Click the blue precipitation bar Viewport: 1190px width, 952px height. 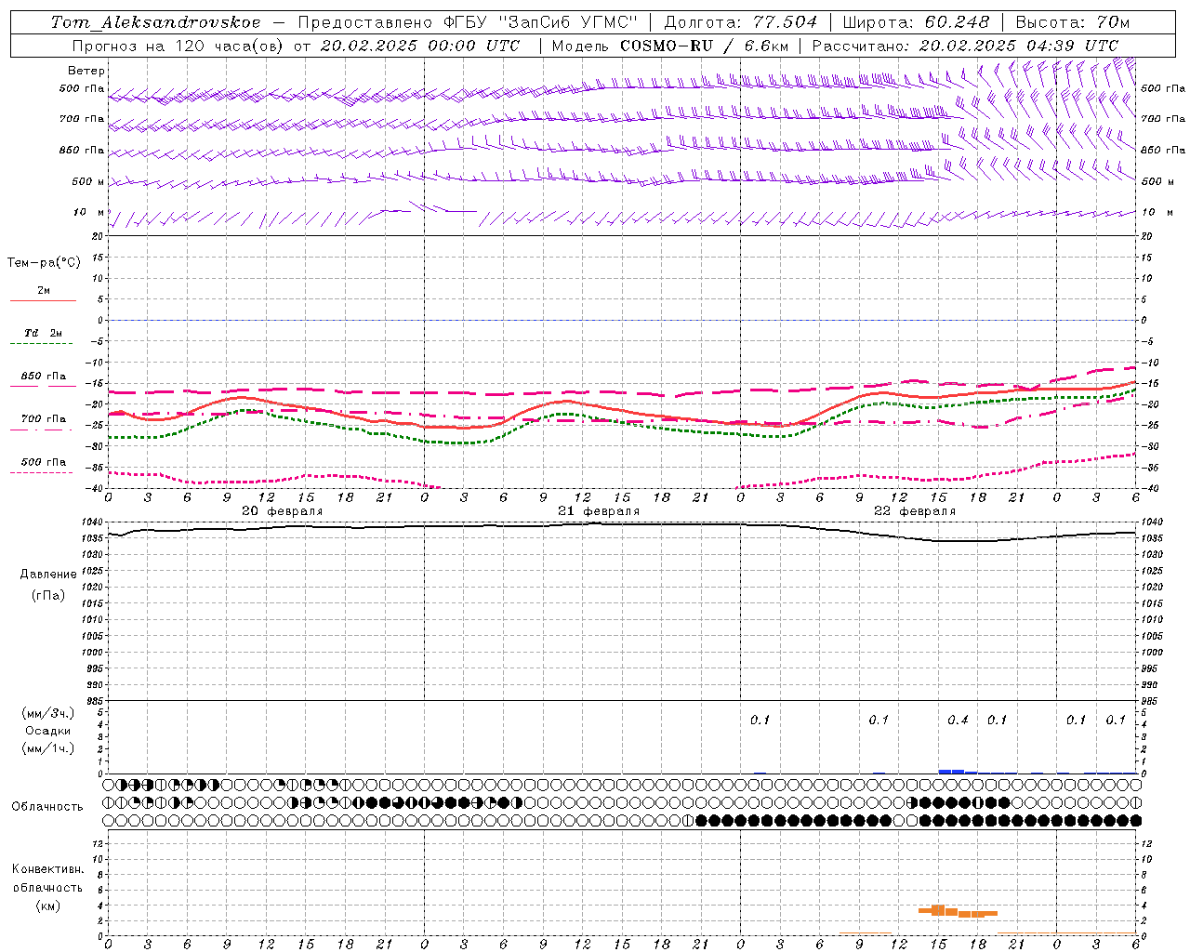[958, 772]
